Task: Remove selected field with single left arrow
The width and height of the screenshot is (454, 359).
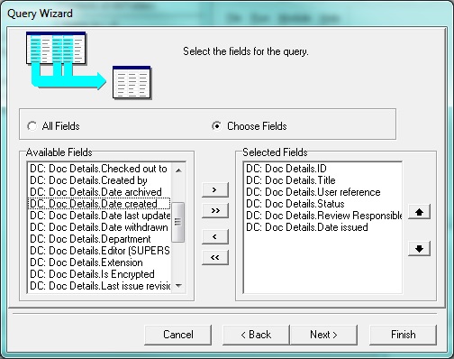Action: [x=215, y=236]
